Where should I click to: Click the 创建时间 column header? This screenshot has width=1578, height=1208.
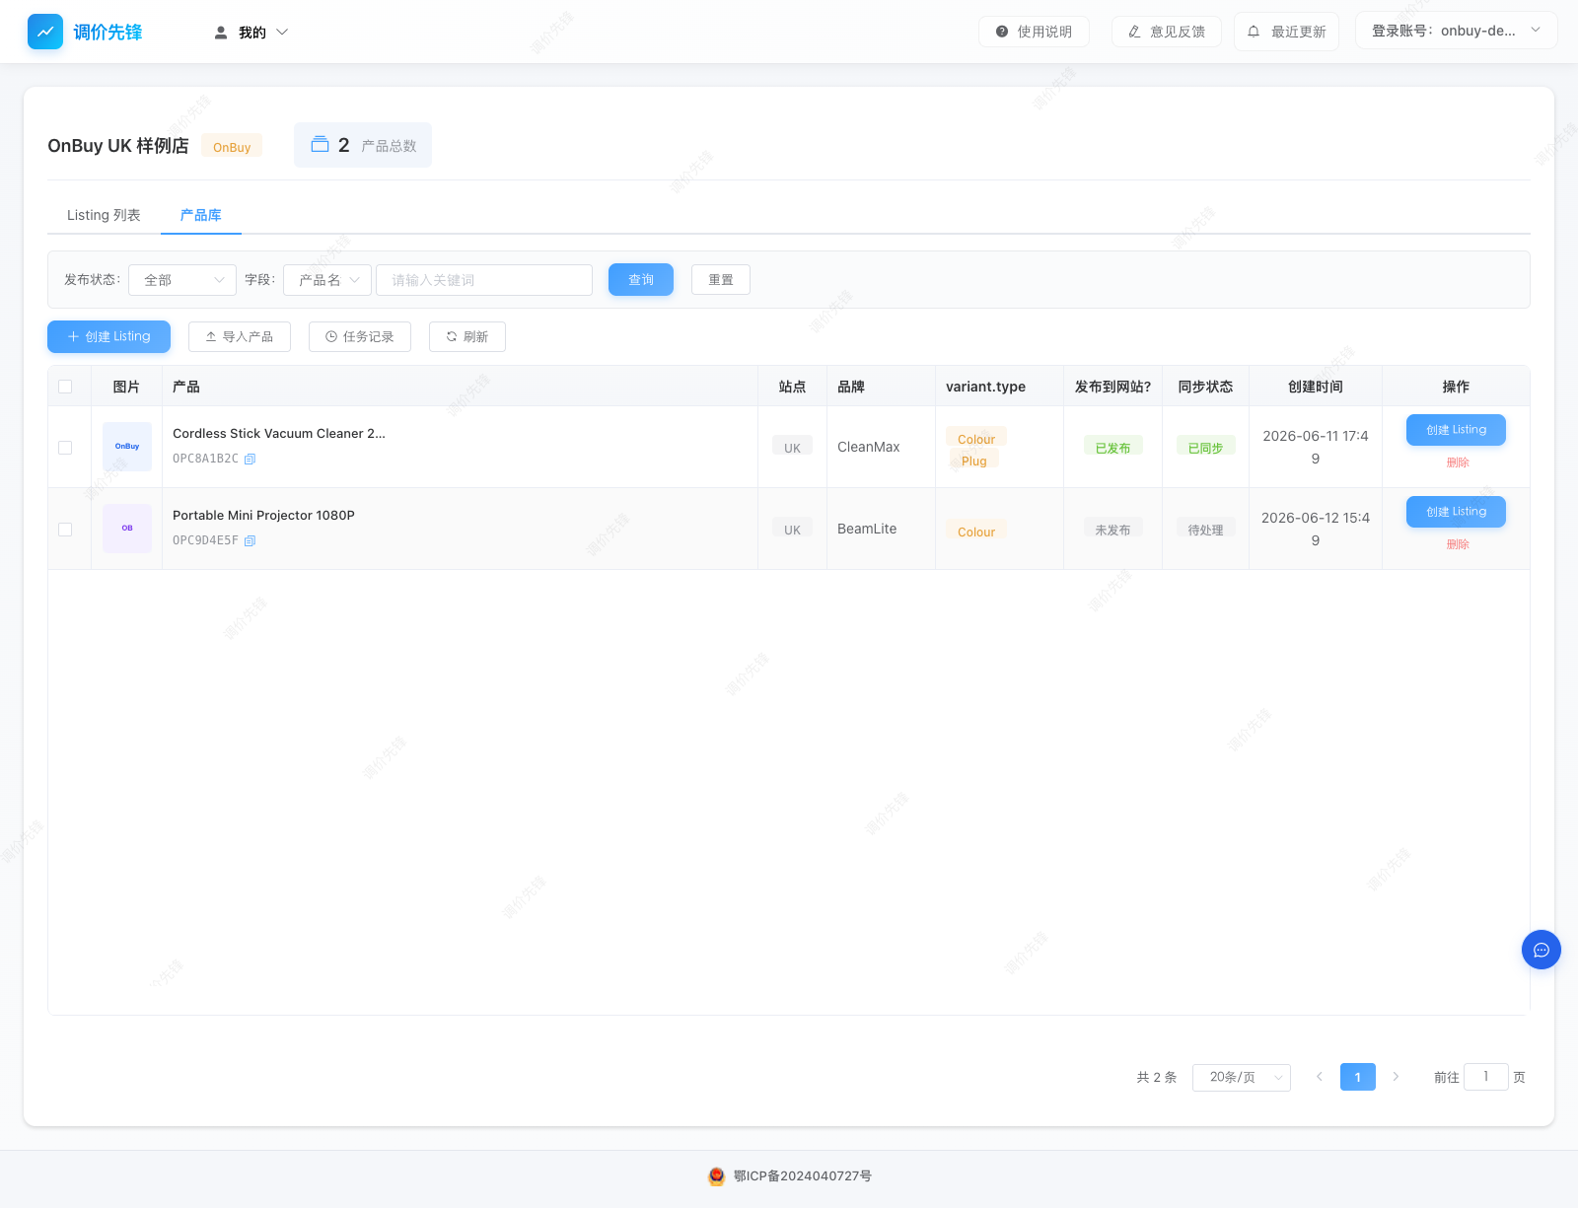(x=1316, y=387)
